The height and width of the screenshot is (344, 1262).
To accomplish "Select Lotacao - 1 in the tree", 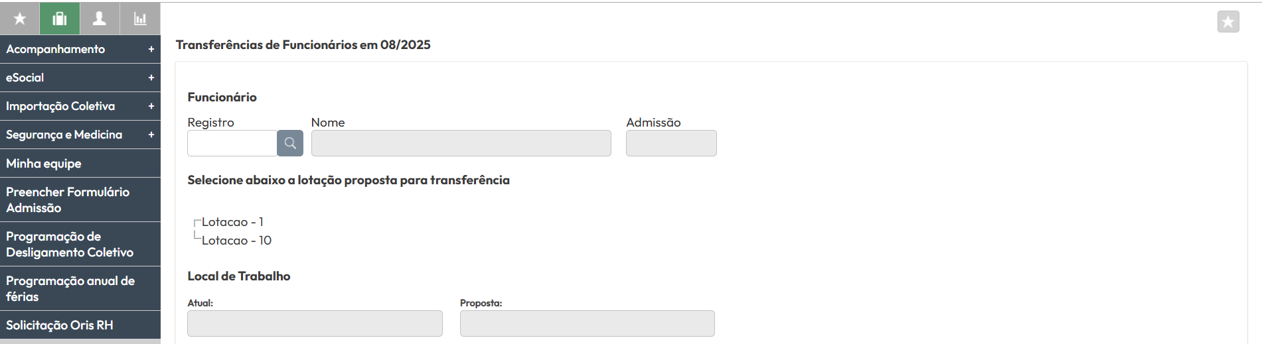I will (x=232, y=222).
